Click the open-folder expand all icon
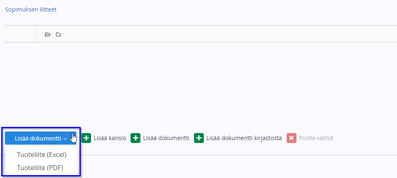This screenshot has height=178, width=397. pyautogui.click(x=48, y=34)
